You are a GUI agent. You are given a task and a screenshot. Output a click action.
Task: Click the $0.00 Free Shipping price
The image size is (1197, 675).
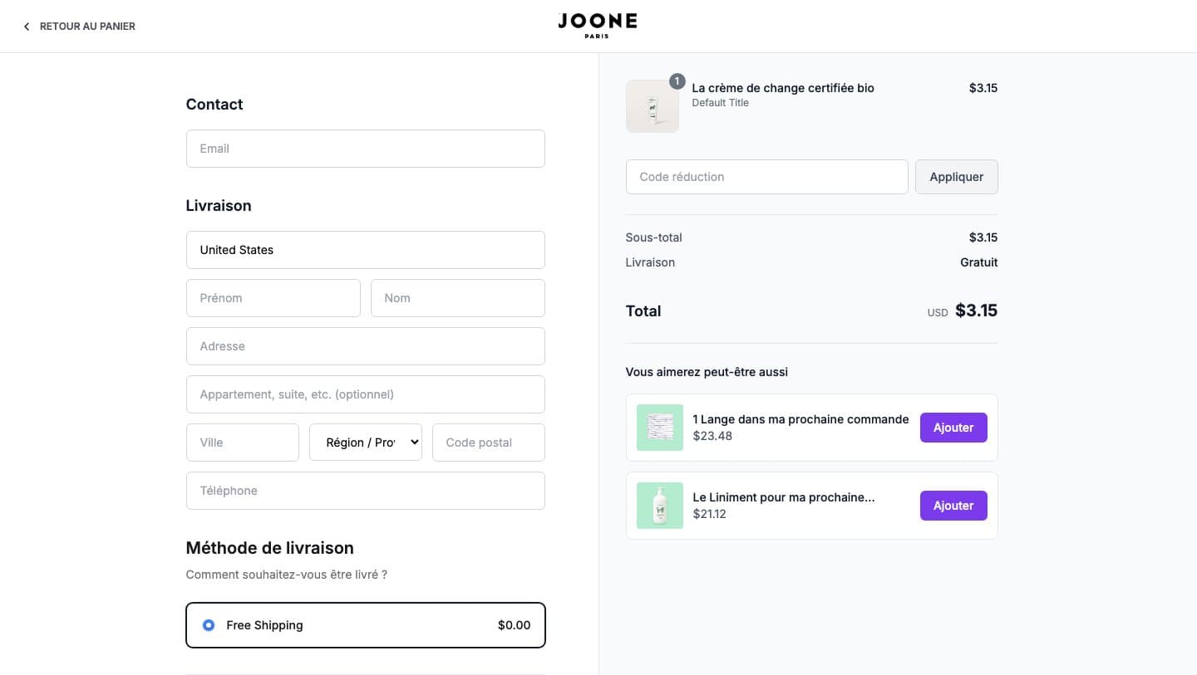(514, 625)
